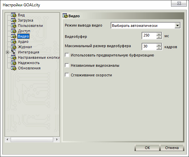Decrease the Видеобуфер value with down arrow
189x157 pixels.
159,37
